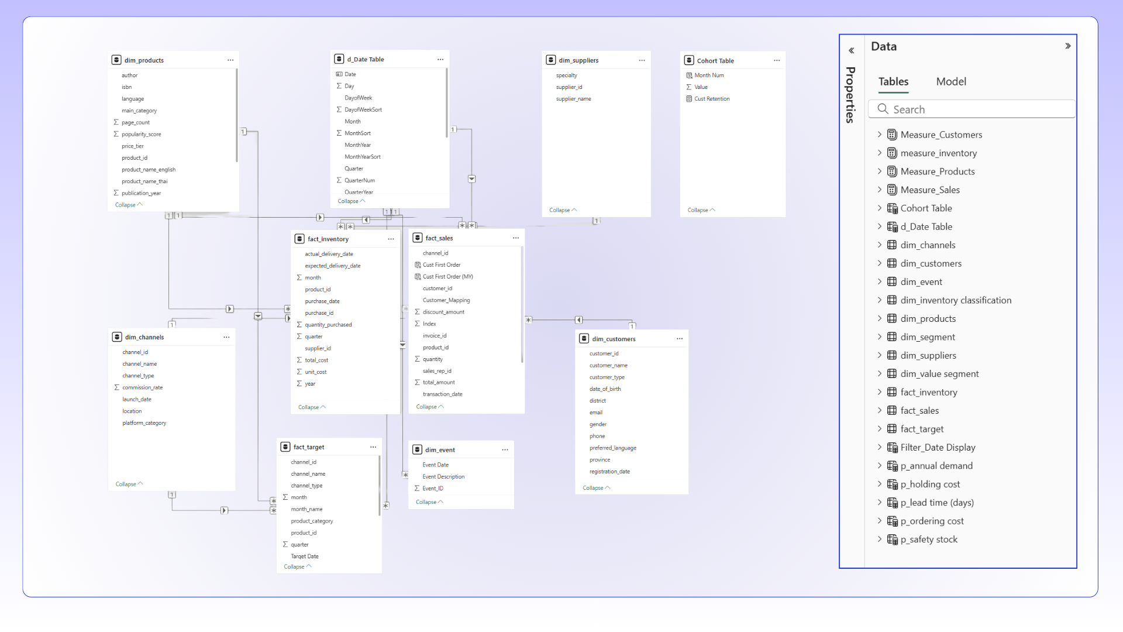
Task: Collapse the fact_inventory table card
Action: 312,407
